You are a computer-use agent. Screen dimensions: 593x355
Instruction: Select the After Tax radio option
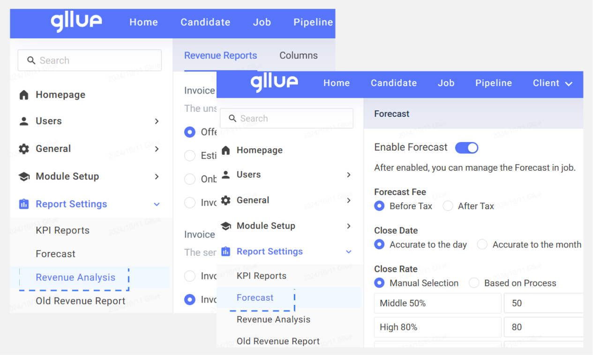448,206
